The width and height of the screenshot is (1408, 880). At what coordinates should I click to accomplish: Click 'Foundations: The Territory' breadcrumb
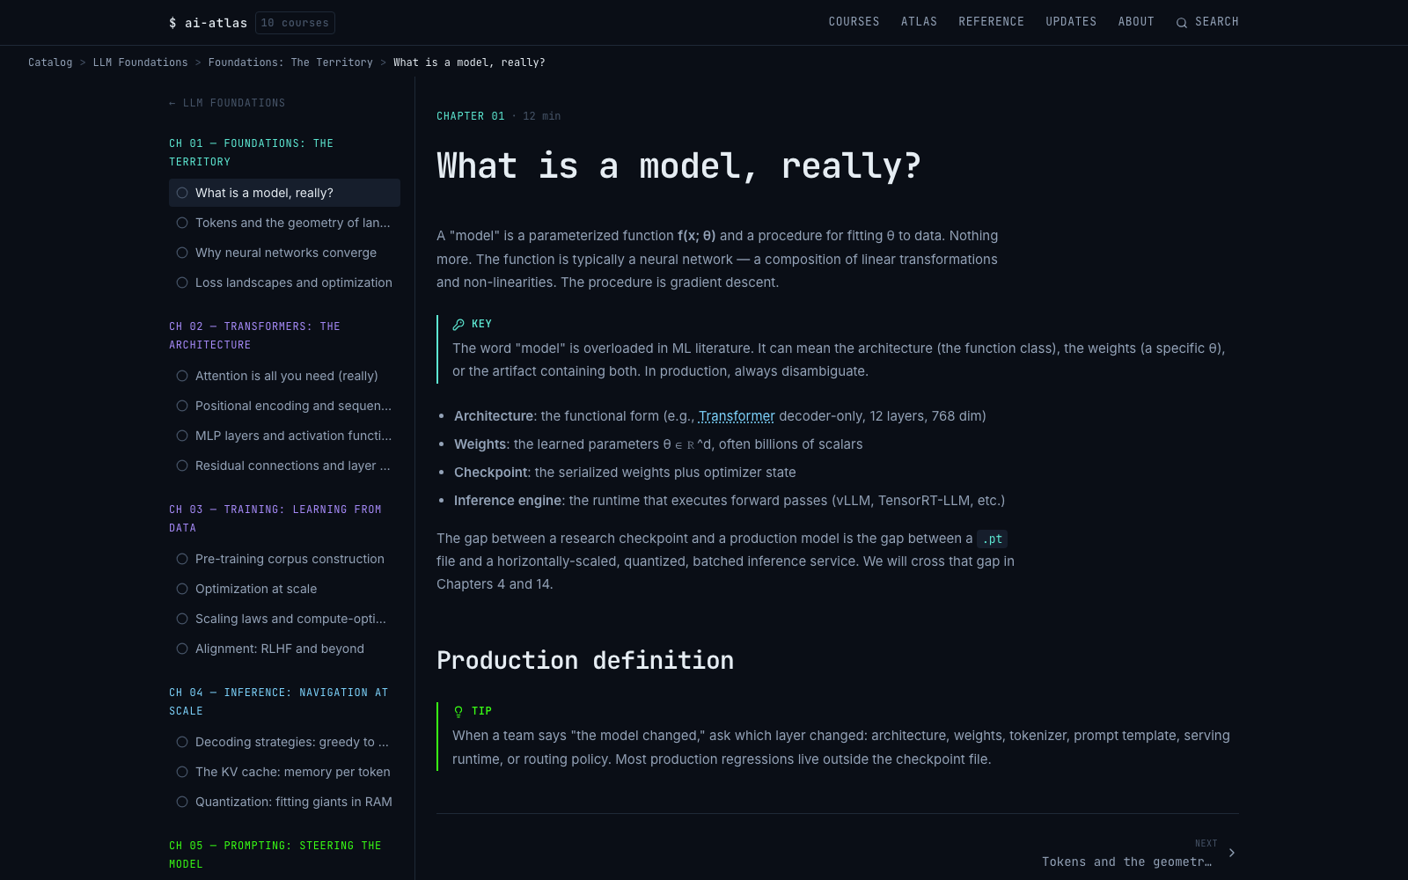(290, 62)
